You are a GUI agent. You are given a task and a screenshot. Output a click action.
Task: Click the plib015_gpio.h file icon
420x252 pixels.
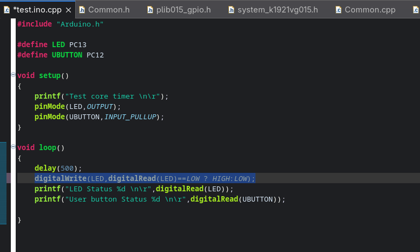tap(150, 10)
